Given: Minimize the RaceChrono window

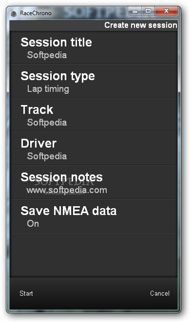Looking at the screenshot, I should pos(135,11).
